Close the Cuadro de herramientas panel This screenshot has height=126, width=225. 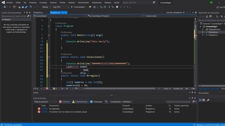30,13
